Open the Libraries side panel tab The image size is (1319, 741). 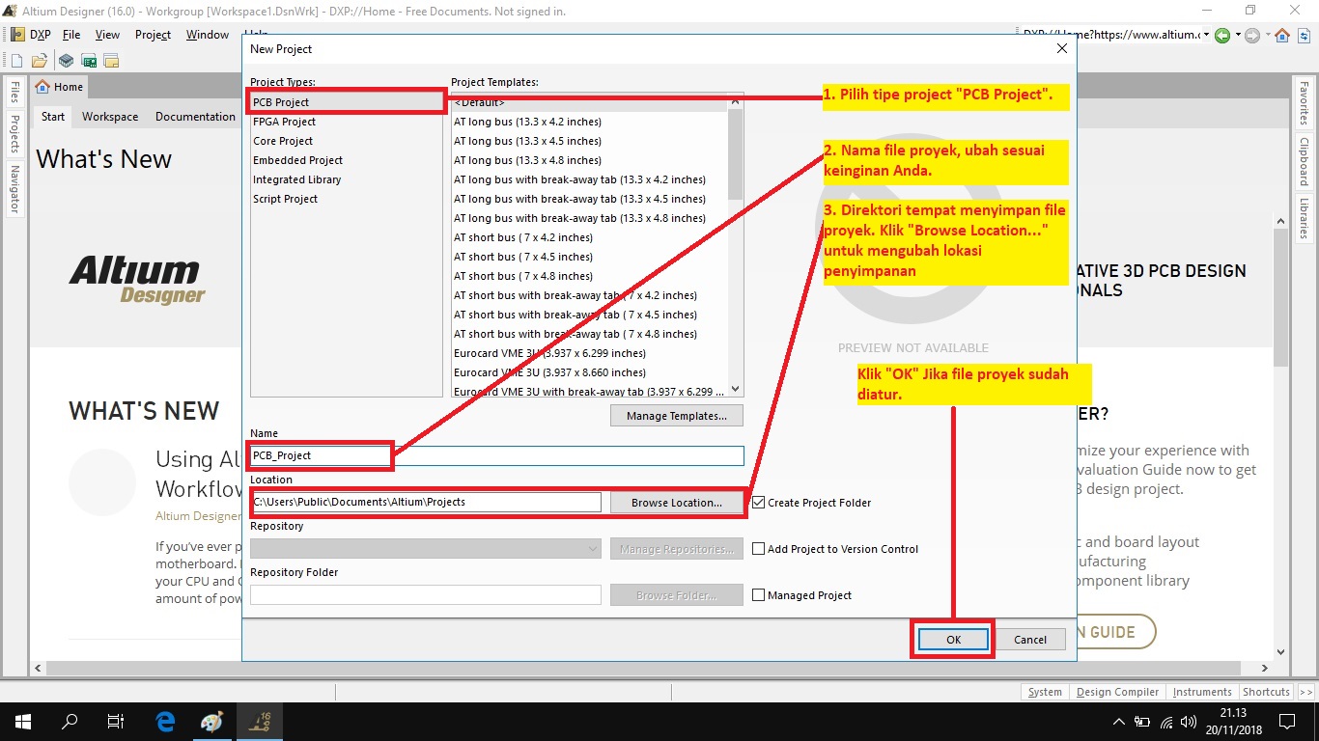pos(1304,218)
